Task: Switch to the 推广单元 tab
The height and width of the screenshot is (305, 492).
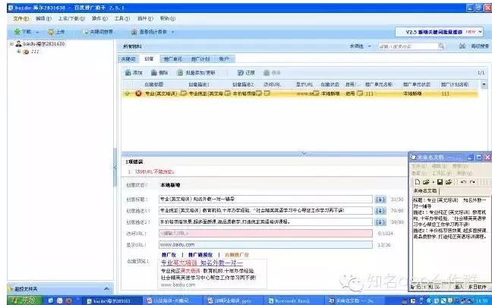Action: click(173, 59)
